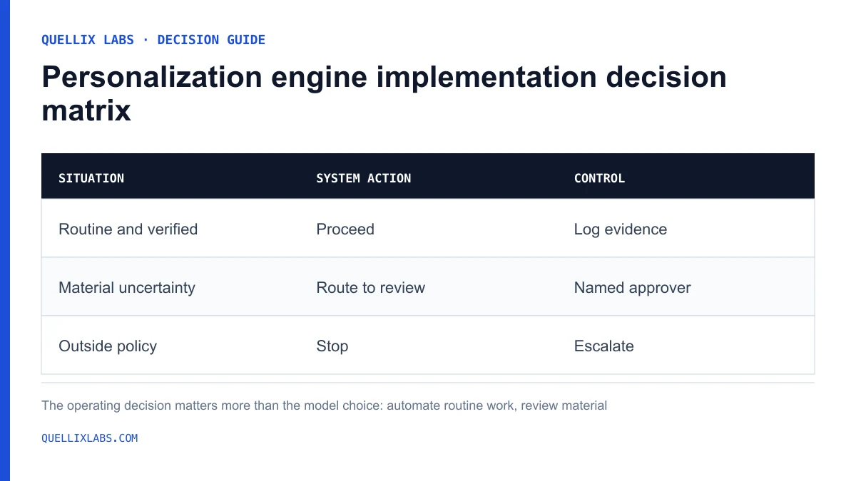Click the SITUATION column header
The height and width of the screenshot is (481, 856).
click(x=91, y=178)
